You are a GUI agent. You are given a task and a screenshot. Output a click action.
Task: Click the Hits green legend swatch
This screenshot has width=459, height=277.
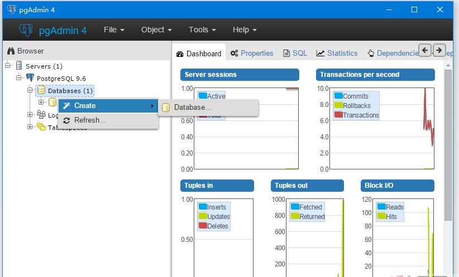(x=381, y=216)
